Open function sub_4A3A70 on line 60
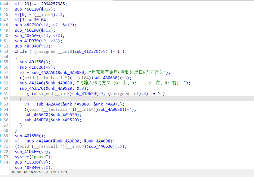 tap(32, 88)
